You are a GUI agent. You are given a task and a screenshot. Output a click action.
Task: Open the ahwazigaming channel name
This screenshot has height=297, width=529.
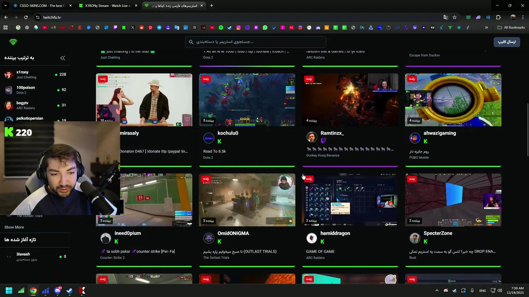(440, 133)
